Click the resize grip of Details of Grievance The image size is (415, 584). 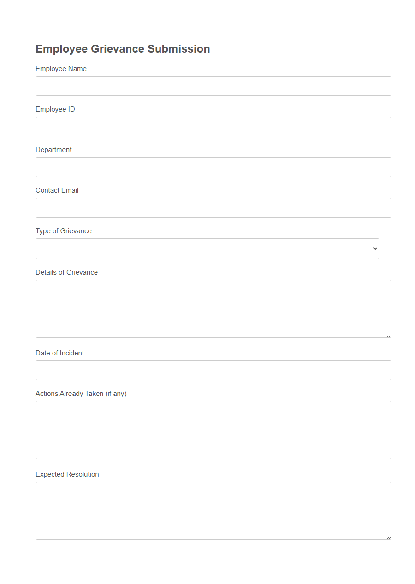pos(389,335)
